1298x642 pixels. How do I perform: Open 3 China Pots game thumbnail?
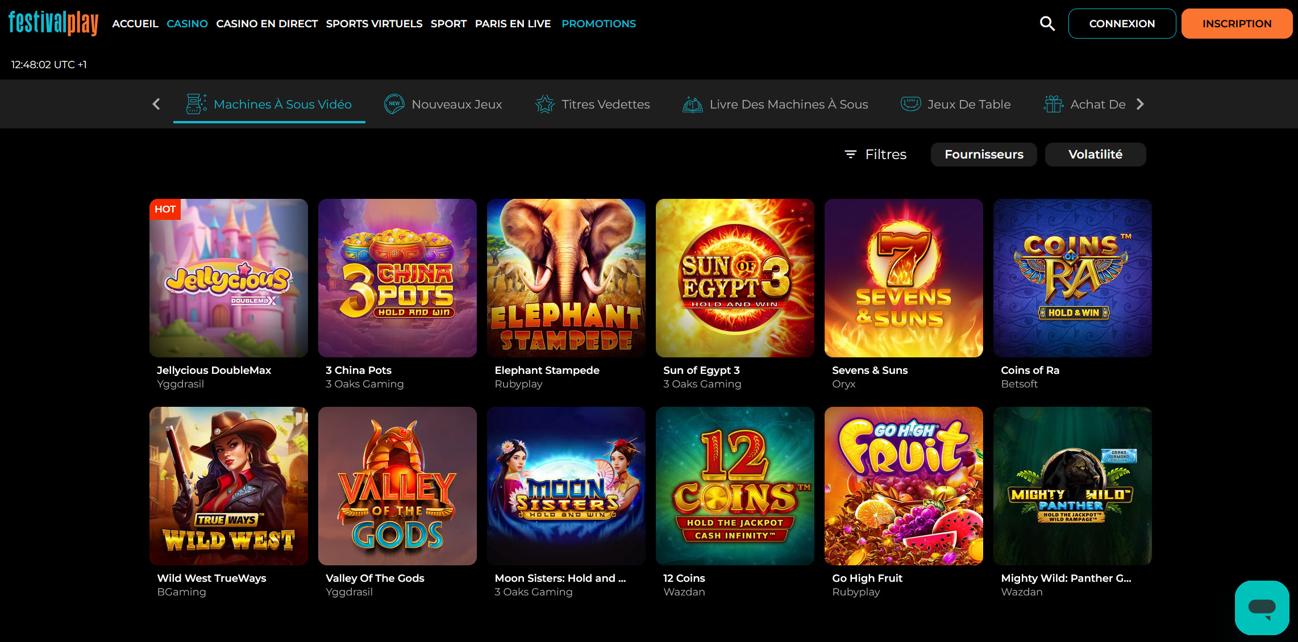tap(397, 278)
